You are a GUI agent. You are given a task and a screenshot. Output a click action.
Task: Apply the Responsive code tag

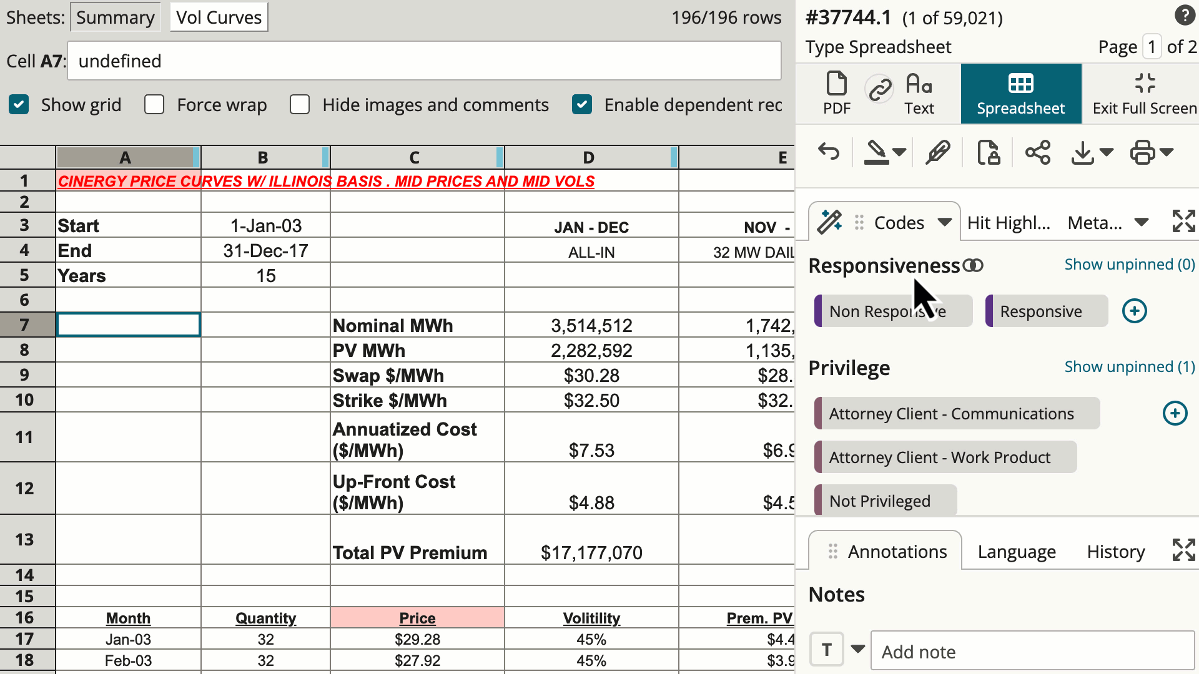[x=1045, y=311]
